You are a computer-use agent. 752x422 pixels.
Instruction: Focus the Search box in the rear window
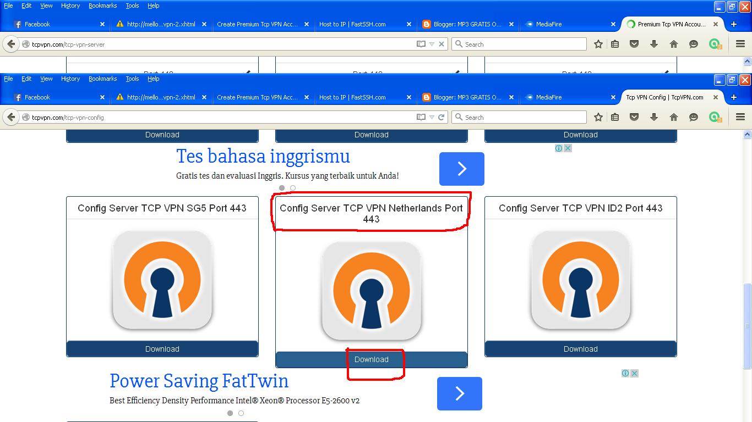tap(519, 44)
